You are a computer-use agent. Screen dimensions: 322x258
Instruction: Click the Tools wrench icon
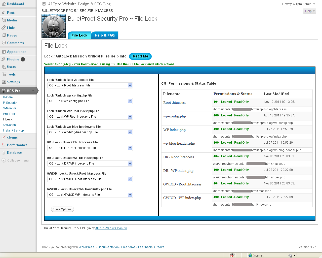(x=4, y=74)
